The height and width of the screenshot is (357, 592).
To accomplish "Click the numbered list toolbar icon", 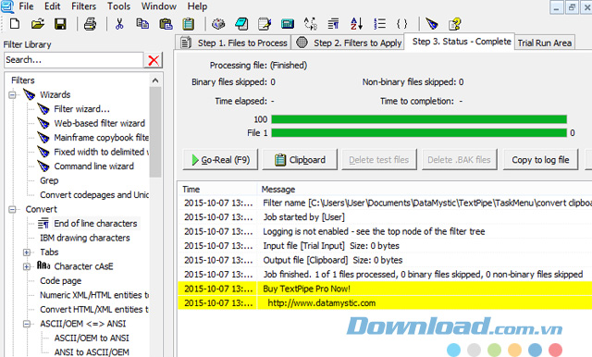I will tap(379, 24).
